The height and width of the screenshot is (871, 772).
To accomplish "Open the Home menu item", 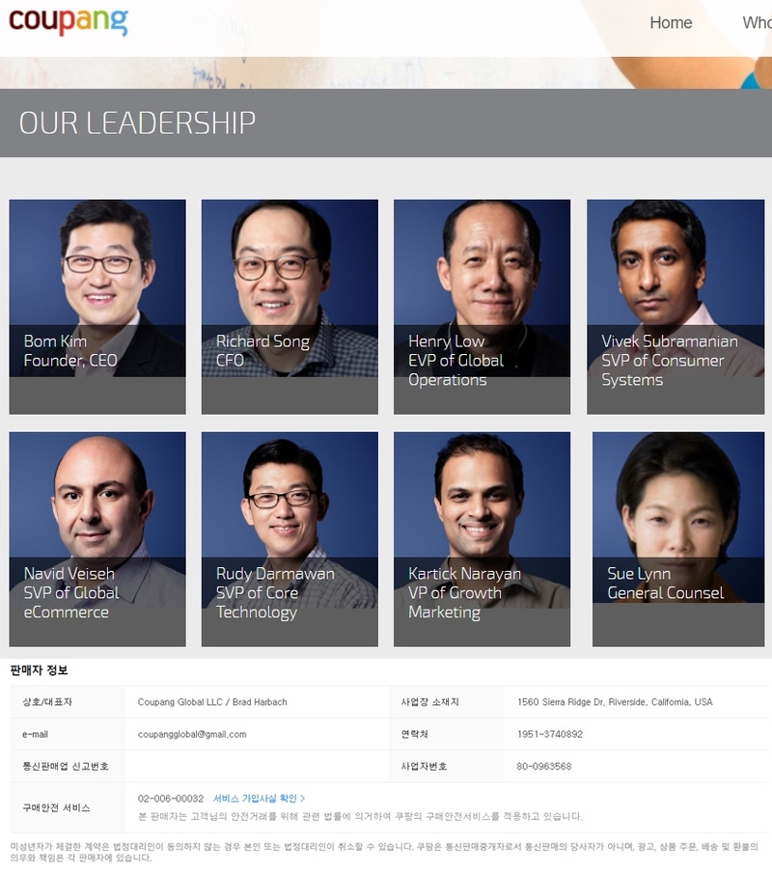I will [x=671, y=23].
